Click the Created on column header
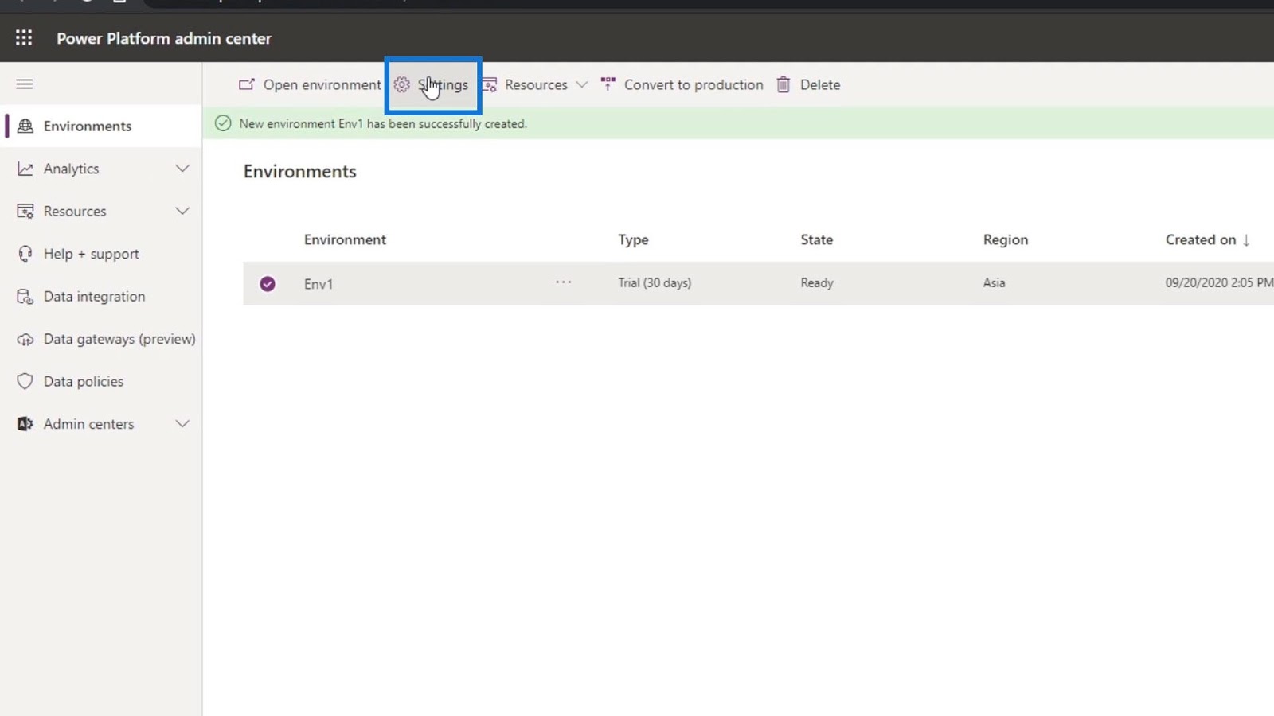The height and width of the screenshot is (716, 1274). 1201,239
